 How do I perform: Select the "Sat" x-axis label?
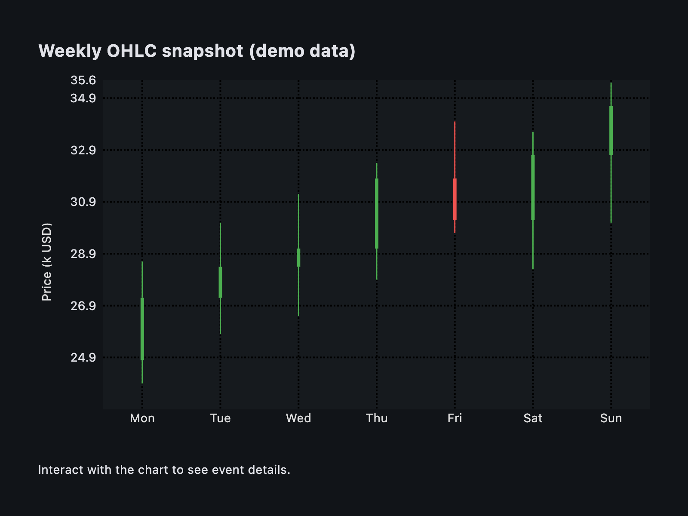[533, 418]
